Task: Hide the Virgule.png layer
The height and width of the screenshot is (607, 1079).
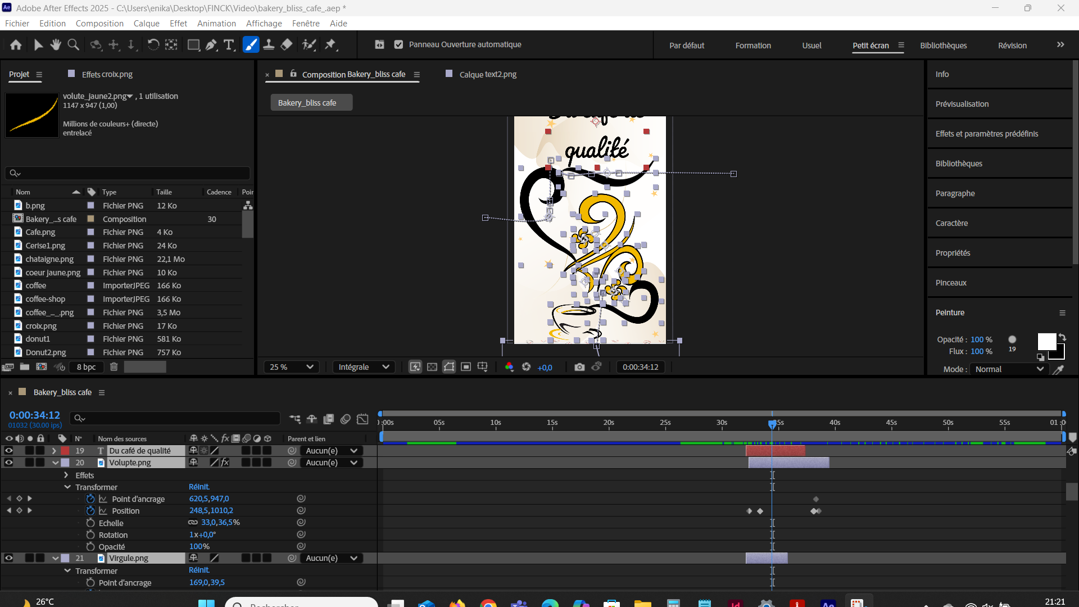Action: pyautogui.click(x=9, y=558)
